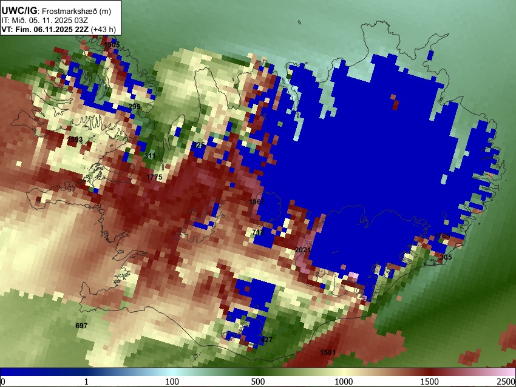Click the UWC/IG Frostmarkshæð title text

(x=56, y=11)
